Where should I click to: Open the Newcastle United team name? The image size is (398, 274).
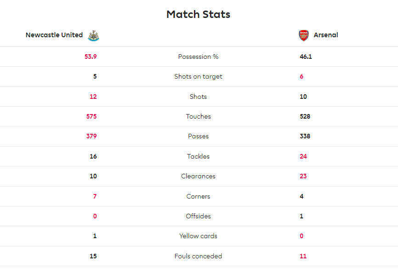click(54, 35)
